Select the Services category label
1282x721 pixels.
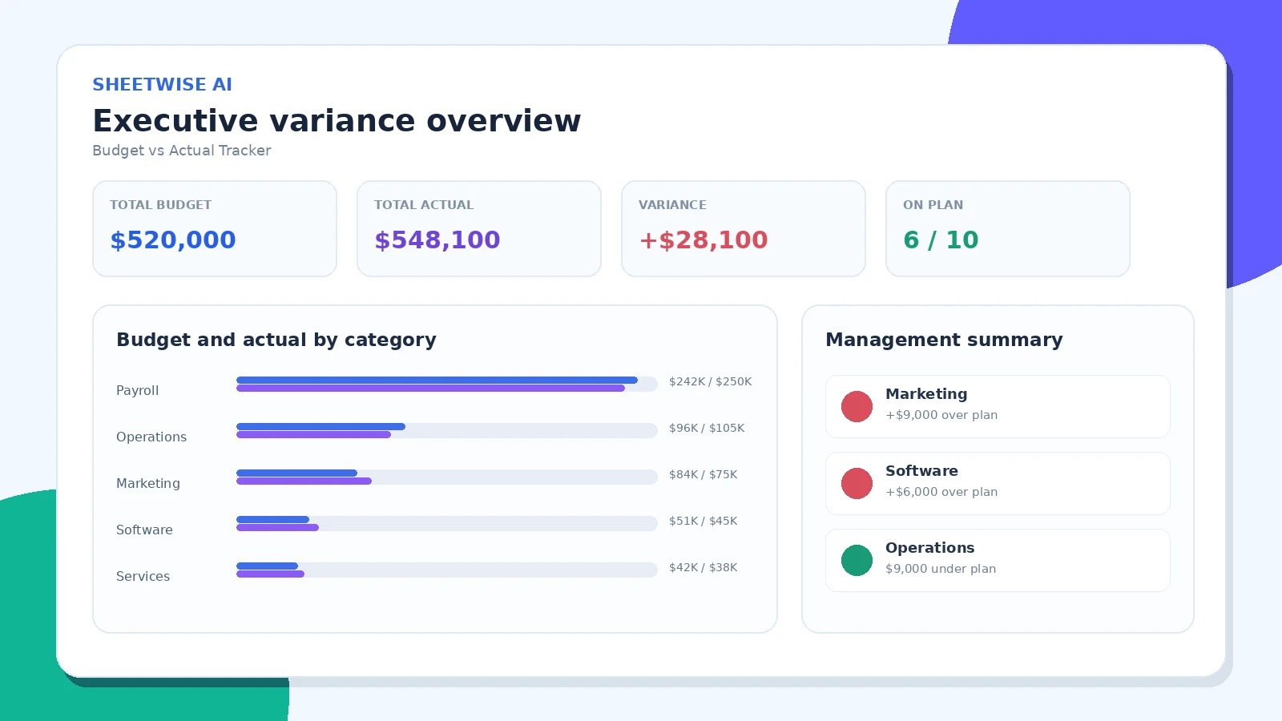143,576
